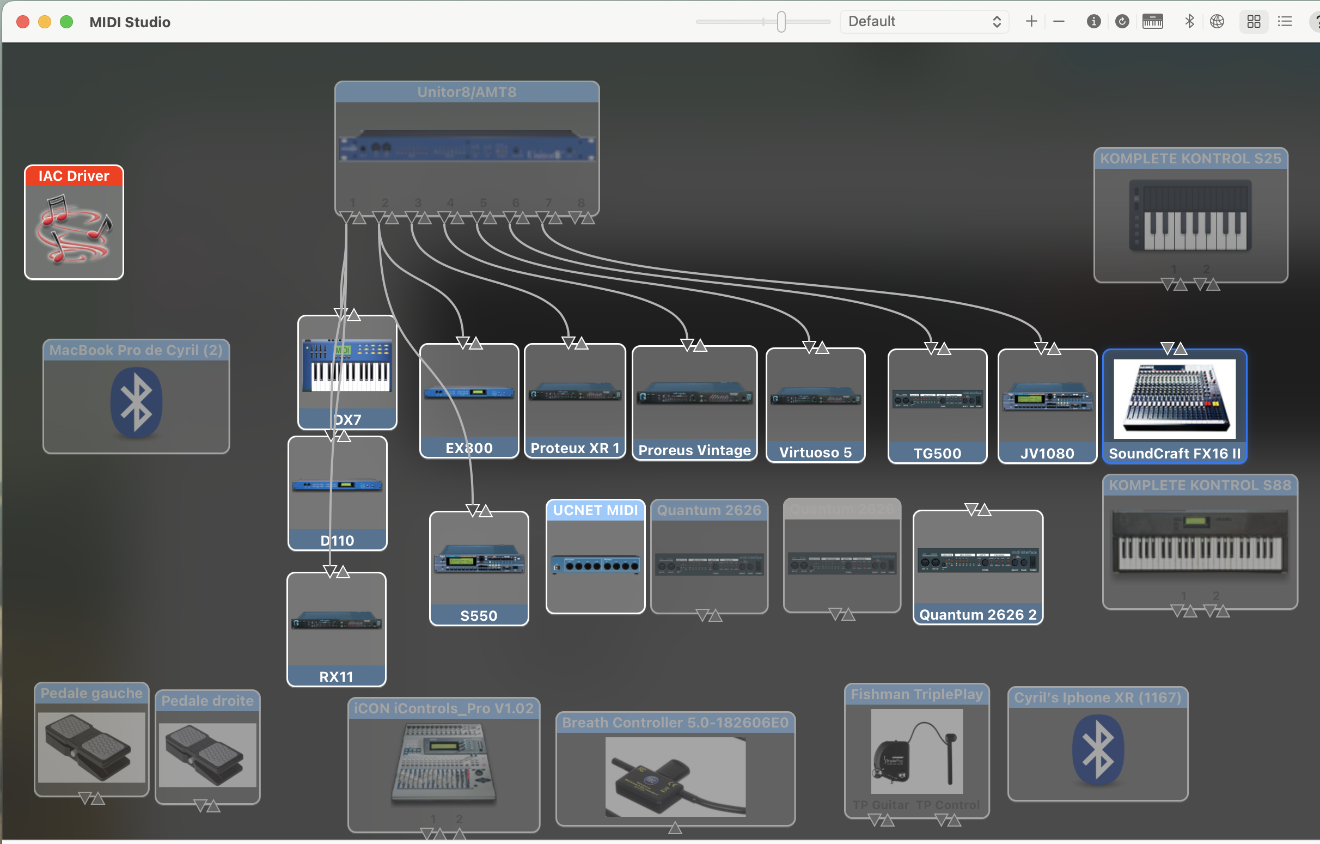Click the Test Setup keyboard icon
Image resolution: width=1320 pixels, height=844 pixels.
(1152, 21)
